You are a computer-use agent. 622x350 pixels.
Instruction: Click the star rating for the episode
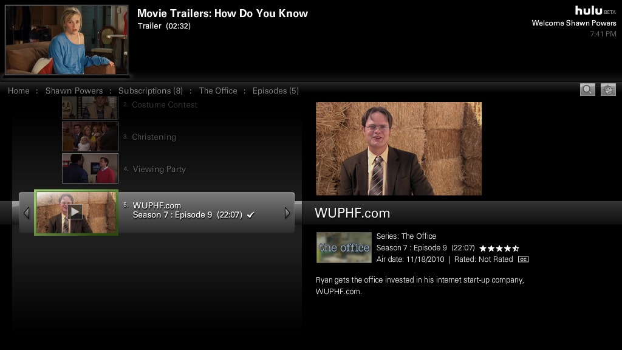tap(499, 249)
